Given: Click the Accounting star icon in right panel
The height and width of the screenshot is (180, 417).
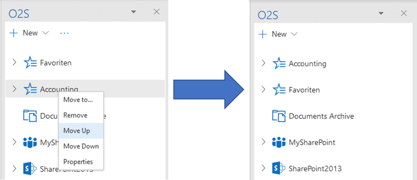Looking at the screenshot, I should pyautogui.click(x=279, y=64).
